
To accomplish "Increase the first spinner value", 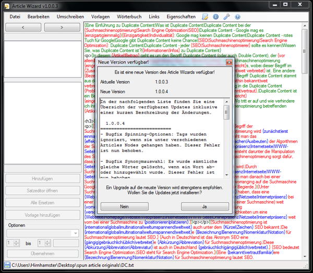I will coord(16,241).
